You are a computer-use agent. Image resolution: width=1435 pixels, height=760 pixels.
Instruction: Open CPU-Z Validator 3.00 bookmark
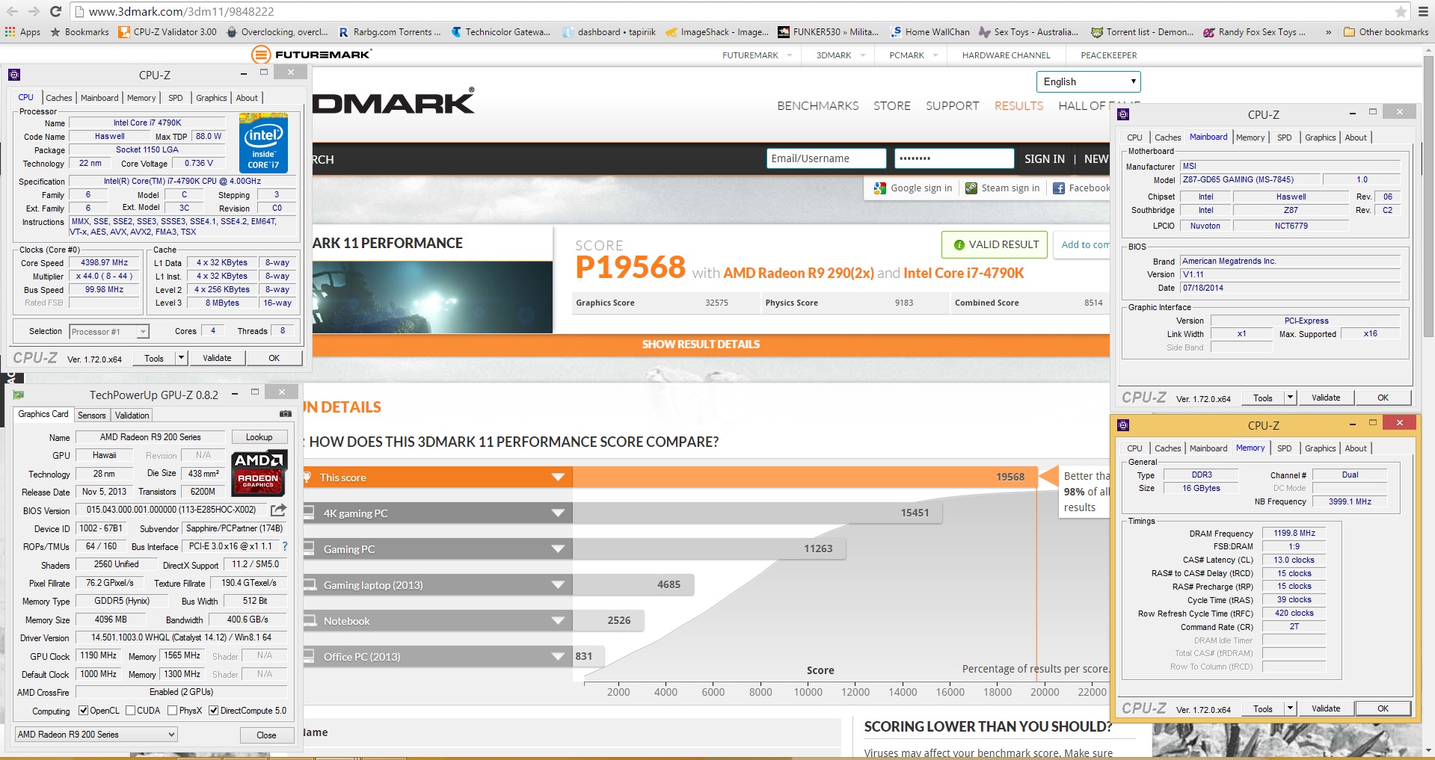pos(168,32)
